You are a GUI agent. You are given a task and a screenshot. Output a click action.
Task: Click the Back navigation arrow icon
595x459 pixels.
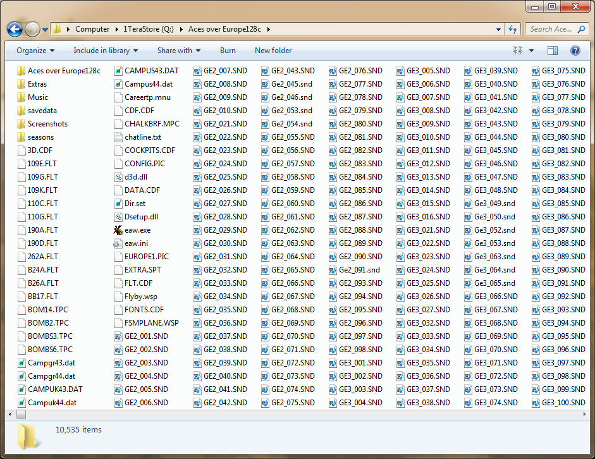[15, 29]
